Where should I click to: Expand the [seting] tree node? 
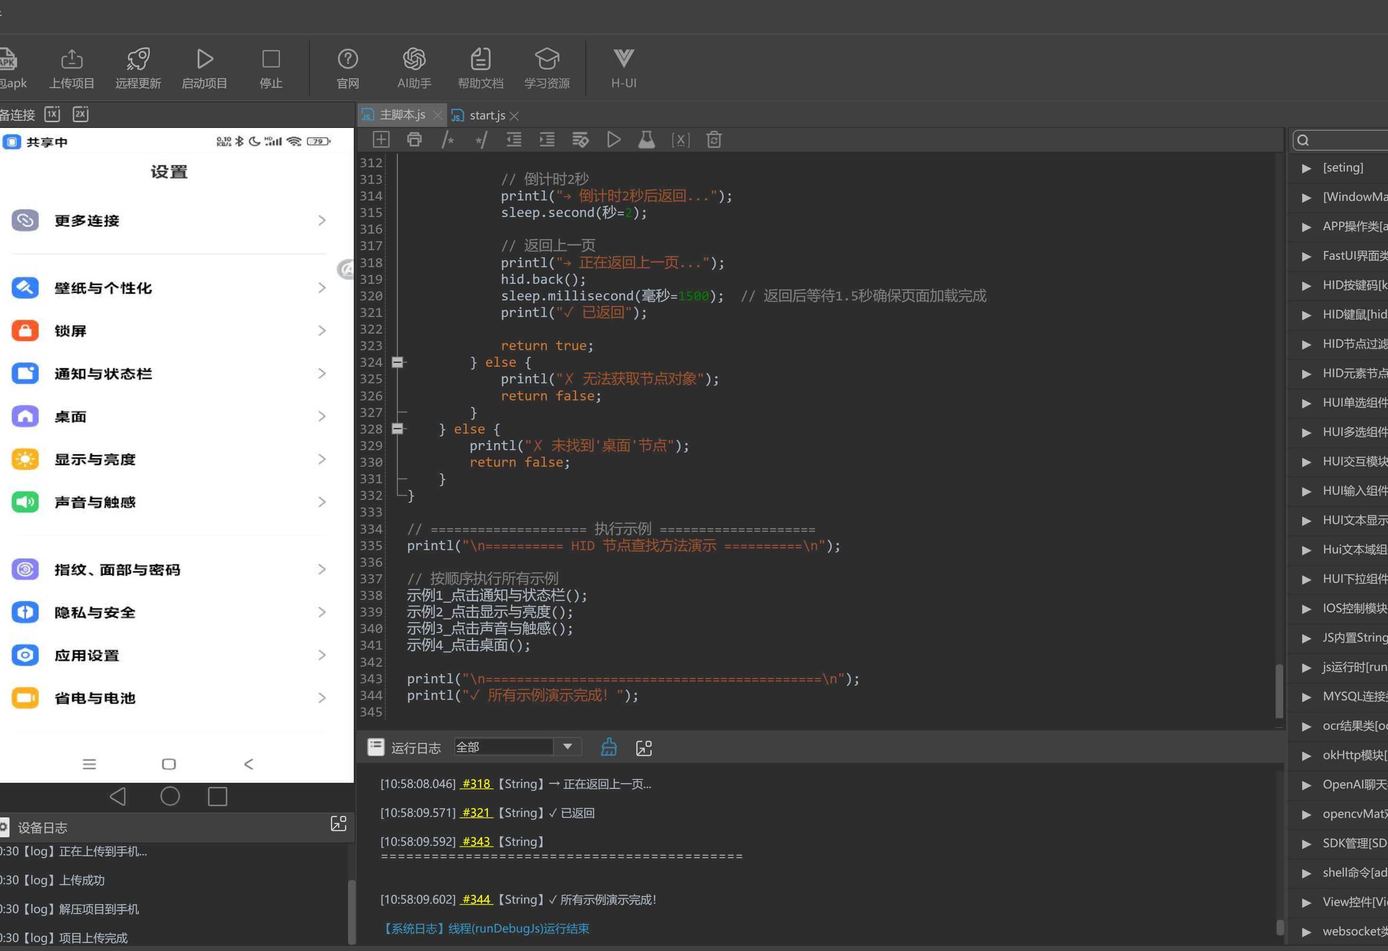1306,168
